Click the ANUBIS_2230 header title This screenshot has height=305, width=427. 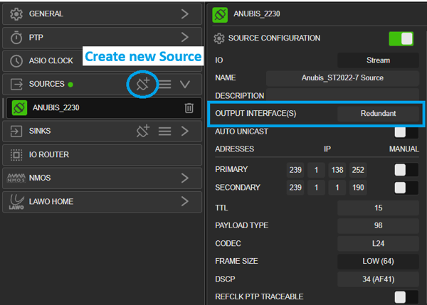click(256, 14)
